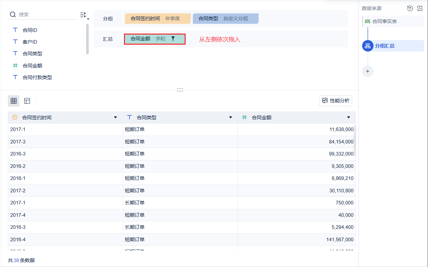Click the cell with amount 5,294,400
The height and width of the screenshot is (267, 428).
coord(296,227)
